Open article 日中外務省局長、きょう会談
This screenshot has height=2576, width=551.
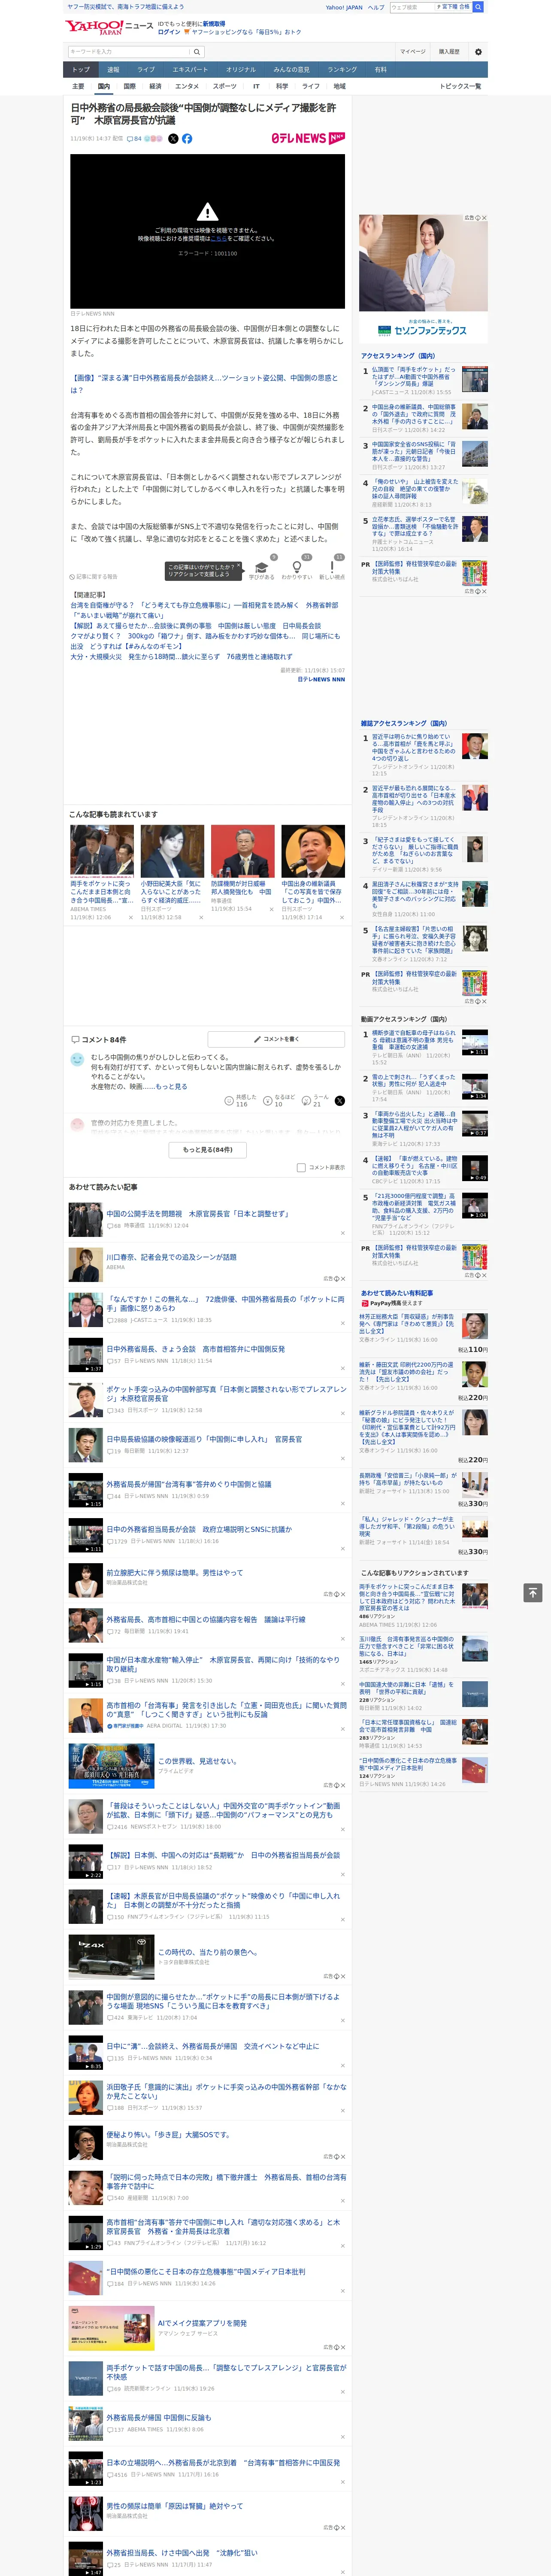[x=195, y=1348]
